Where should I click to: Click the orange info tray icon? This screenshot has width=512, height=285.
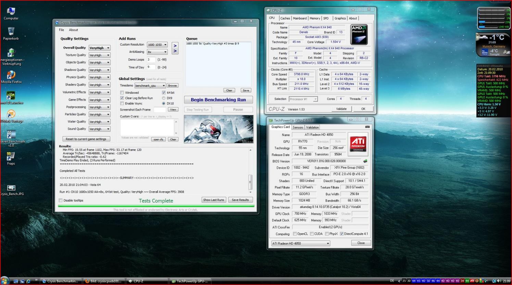point(477,281)
